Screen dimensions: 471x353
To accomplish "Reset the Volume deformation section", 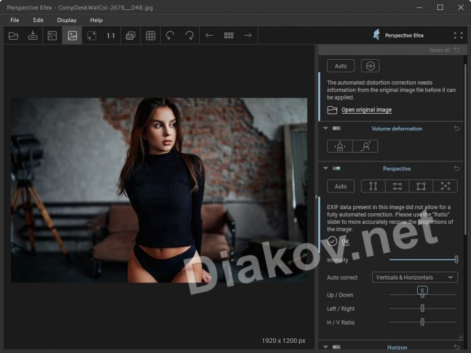I will coord(457,128).
